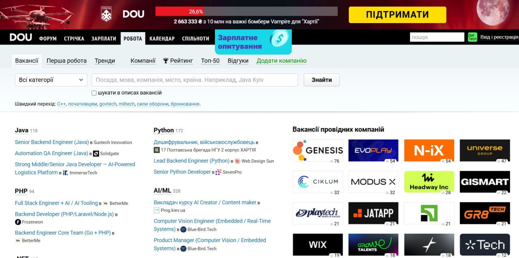Switch to the Вакансії tab
Screen dimensions: 519x258
pos(27,61)
